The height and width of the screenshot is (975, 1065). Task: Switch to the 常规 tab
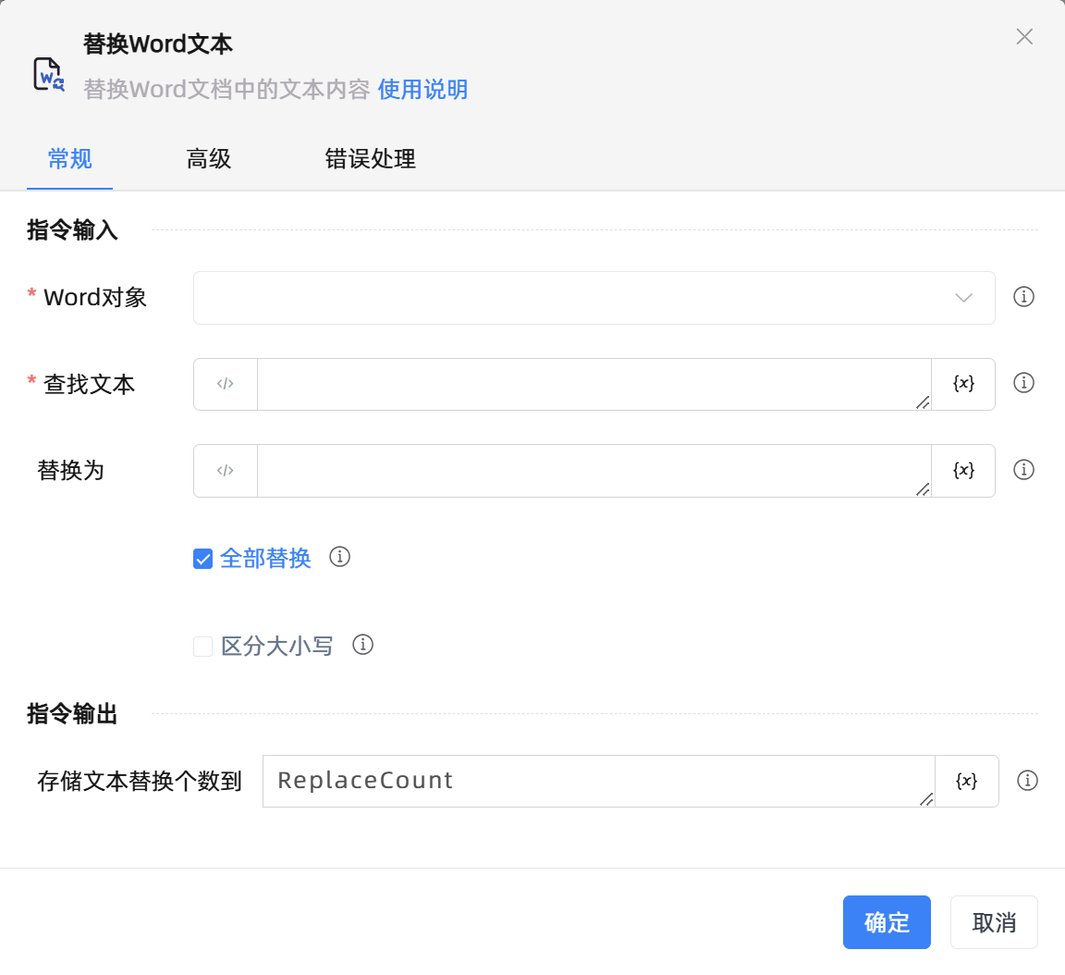(x=70, y=159)
